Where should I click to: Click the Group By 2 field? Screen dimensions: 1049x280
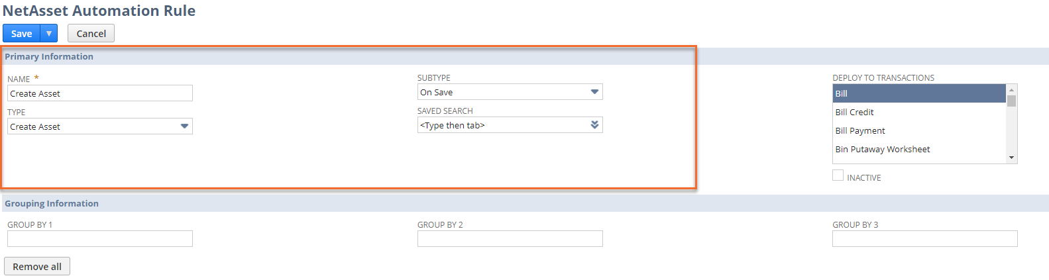(x=510, y=238)
